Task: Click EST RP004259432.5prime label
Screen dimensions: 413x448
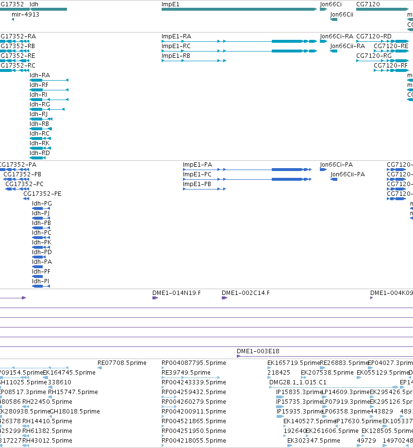Action: [x=194, y=392]
